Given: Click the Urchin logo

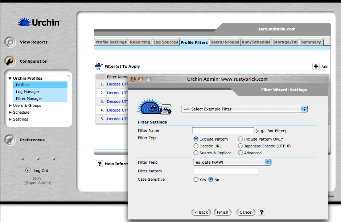Looking at the screenshot, I should (x=39, y=22).
